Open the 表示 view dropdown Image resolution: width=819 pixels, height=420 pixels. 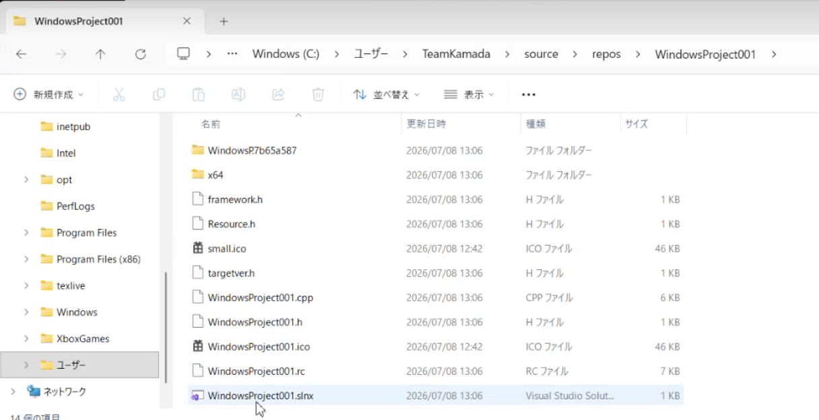(469, 95)
